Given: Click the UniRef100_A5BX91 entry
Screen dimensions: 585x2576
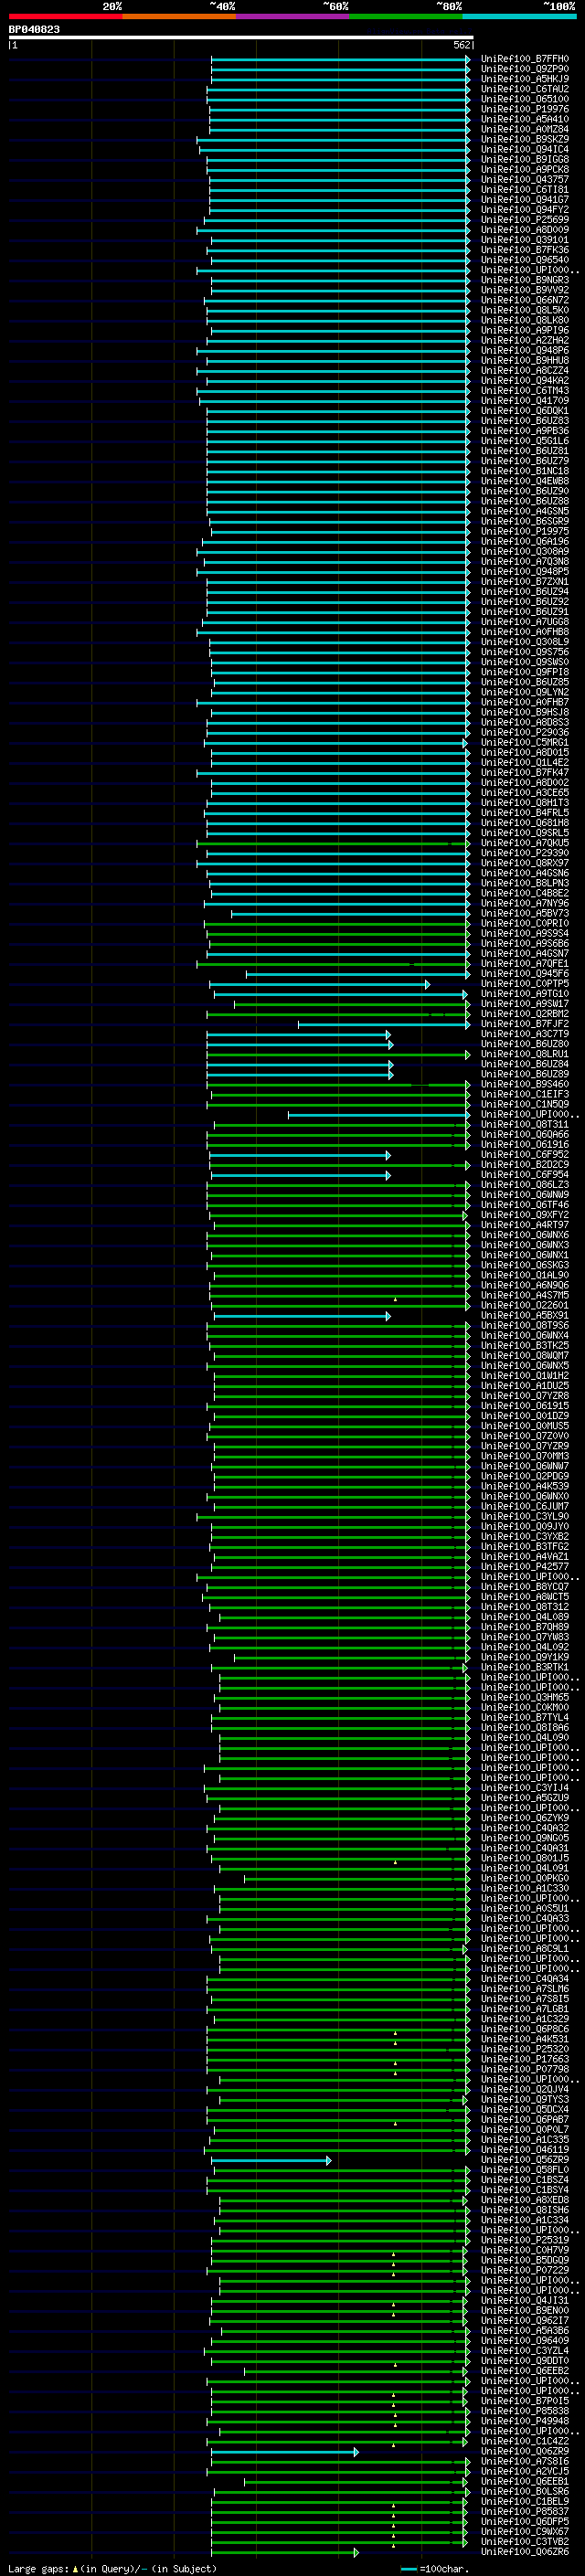Looking at the screenshot, I should [525, 1316].
